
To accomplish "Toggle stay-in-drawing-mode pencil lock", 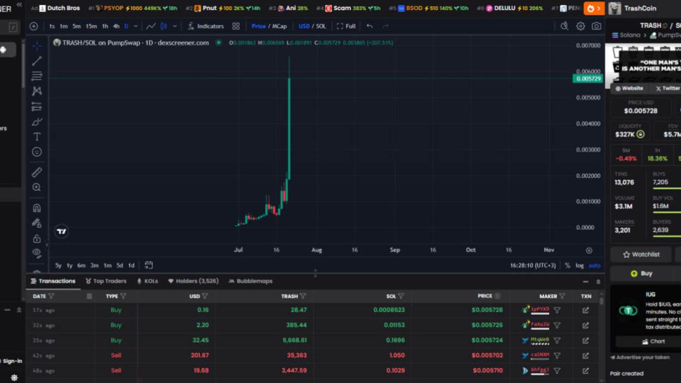I will [37, 223].
